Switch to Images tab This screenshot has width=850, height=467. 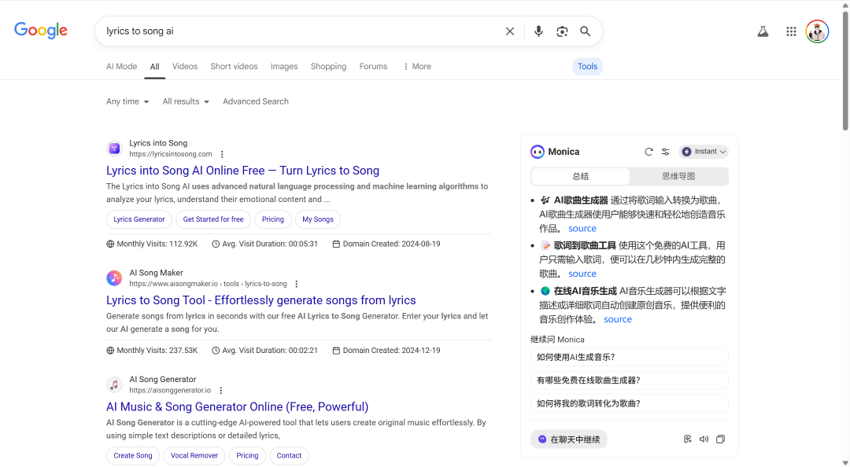[284, 66]
